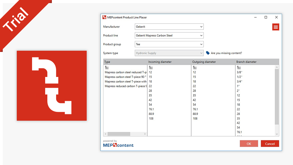Select Mapress carbon steel T-piece 90° type
Screen dimensions: 293x165
tap(125, 77)
